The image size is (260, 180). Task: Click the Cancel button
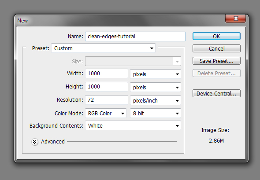tap(216, 48)
